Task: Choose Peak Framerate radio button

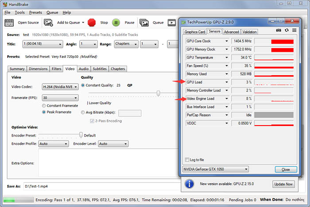Action: (x=44, y=112)
